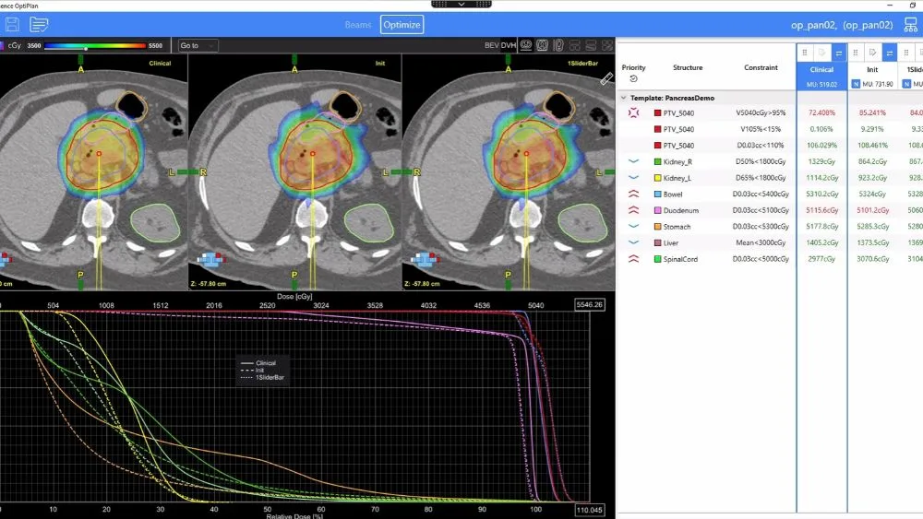Viewport: 923px width, 519px height.
Task: Select the Init value 5101.2cGy
Action: 872,210
